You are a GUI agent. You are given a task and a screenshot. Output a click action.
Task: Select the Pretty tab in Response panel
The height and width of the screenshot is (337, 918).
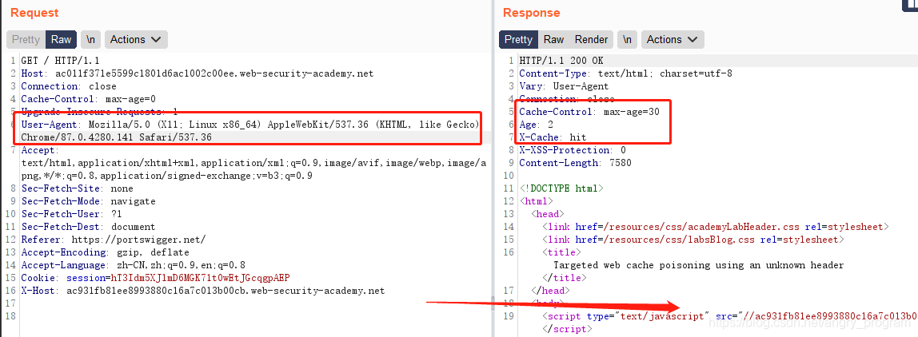[x=518, y=39]
